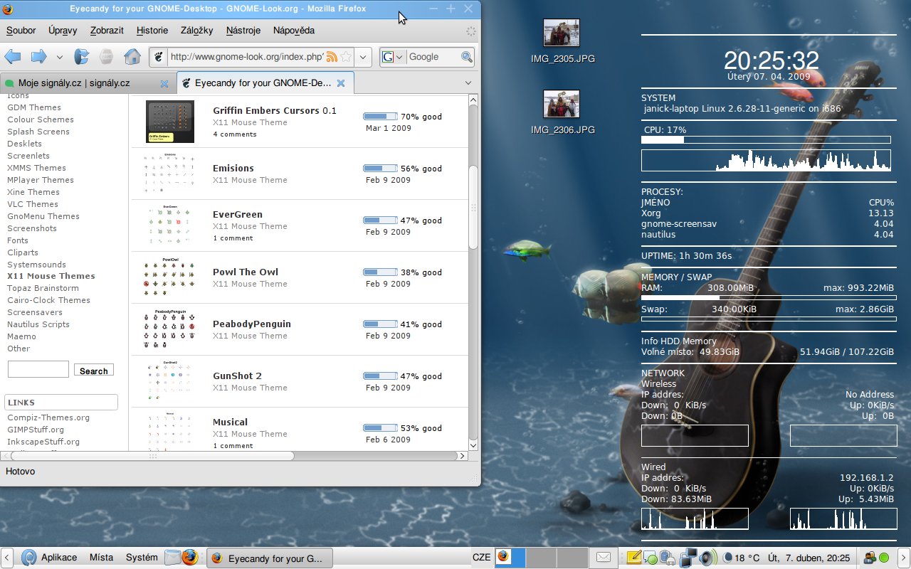Click the horizontal page scrollbar
911x569 pixels.
click(x=152, y=456)
